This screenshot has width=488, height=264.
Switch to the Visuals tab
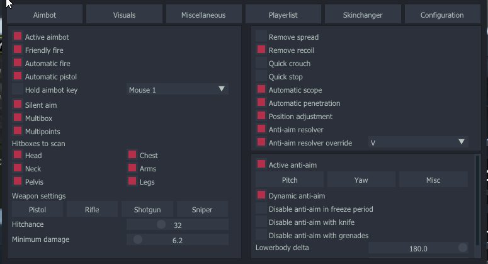pyautogui.click(x=124, y=15)
